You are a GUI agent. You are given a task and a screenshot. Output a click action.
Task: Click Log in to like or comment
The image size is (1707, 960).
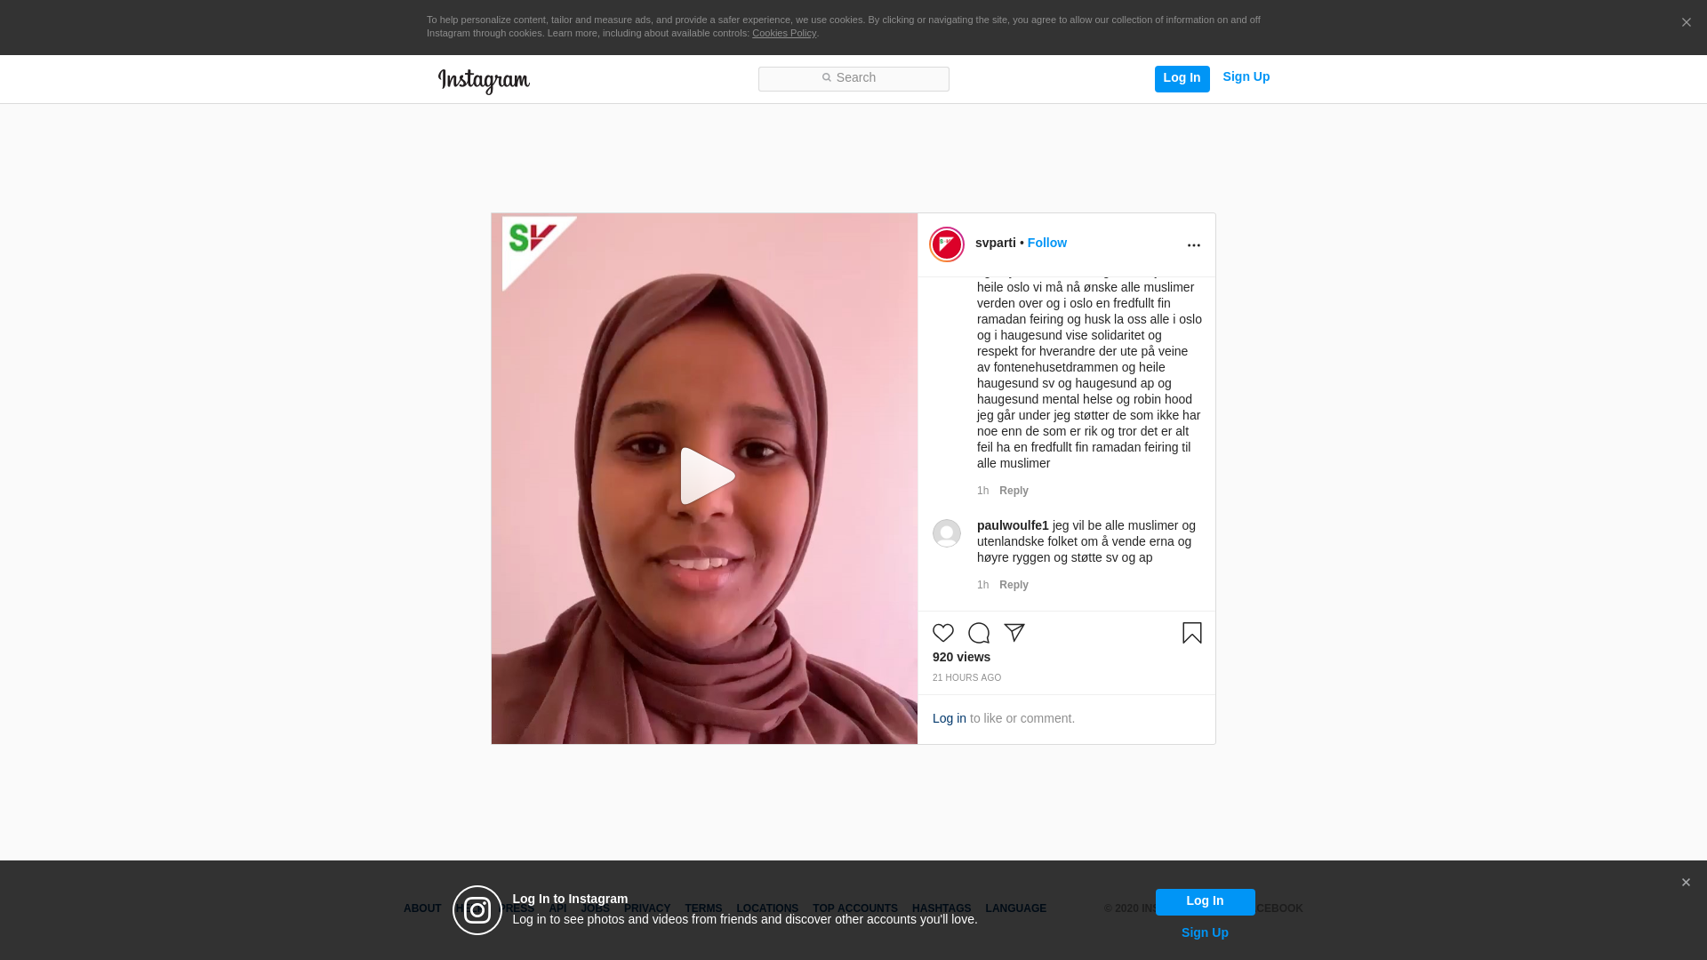[x=950, y=718]
